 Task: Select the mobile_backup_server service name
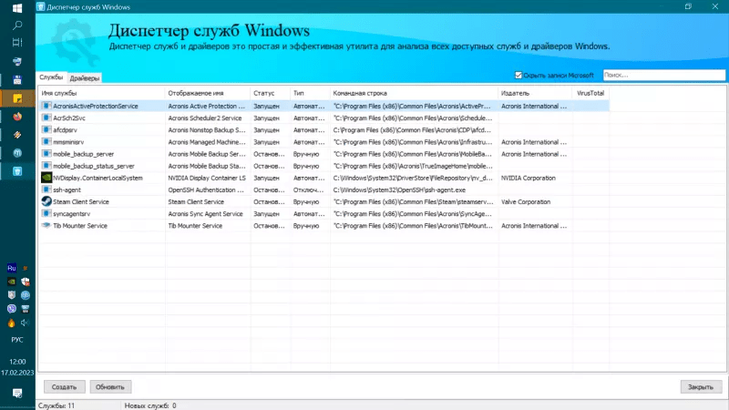pos(83,154)
